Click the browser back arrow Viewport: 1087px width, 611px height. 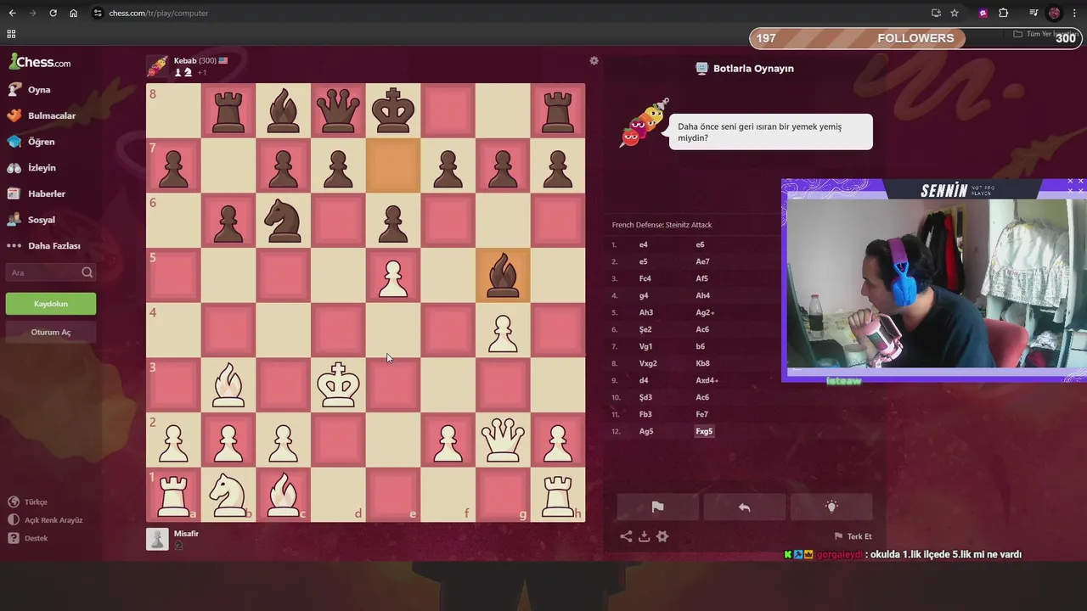[x=12, y=13]
